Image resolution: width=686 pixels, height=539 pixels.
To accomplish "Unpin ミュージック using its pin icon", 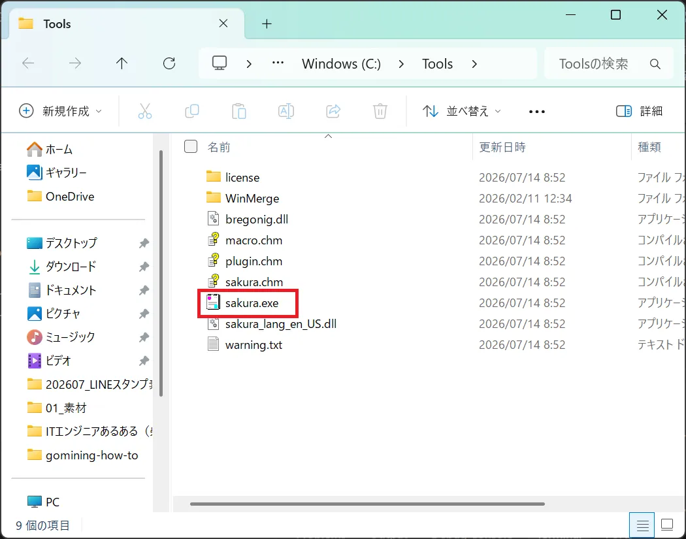I will (x=144, y=337).
